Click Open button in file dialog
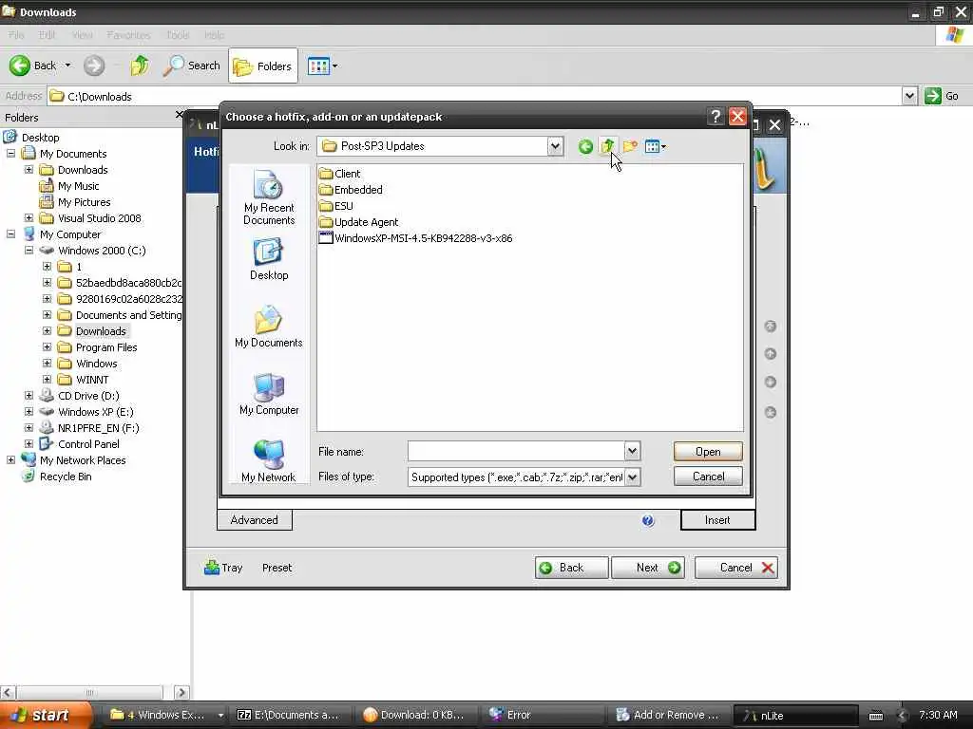This screenshot has width=973, height=729. click(708, 451)
